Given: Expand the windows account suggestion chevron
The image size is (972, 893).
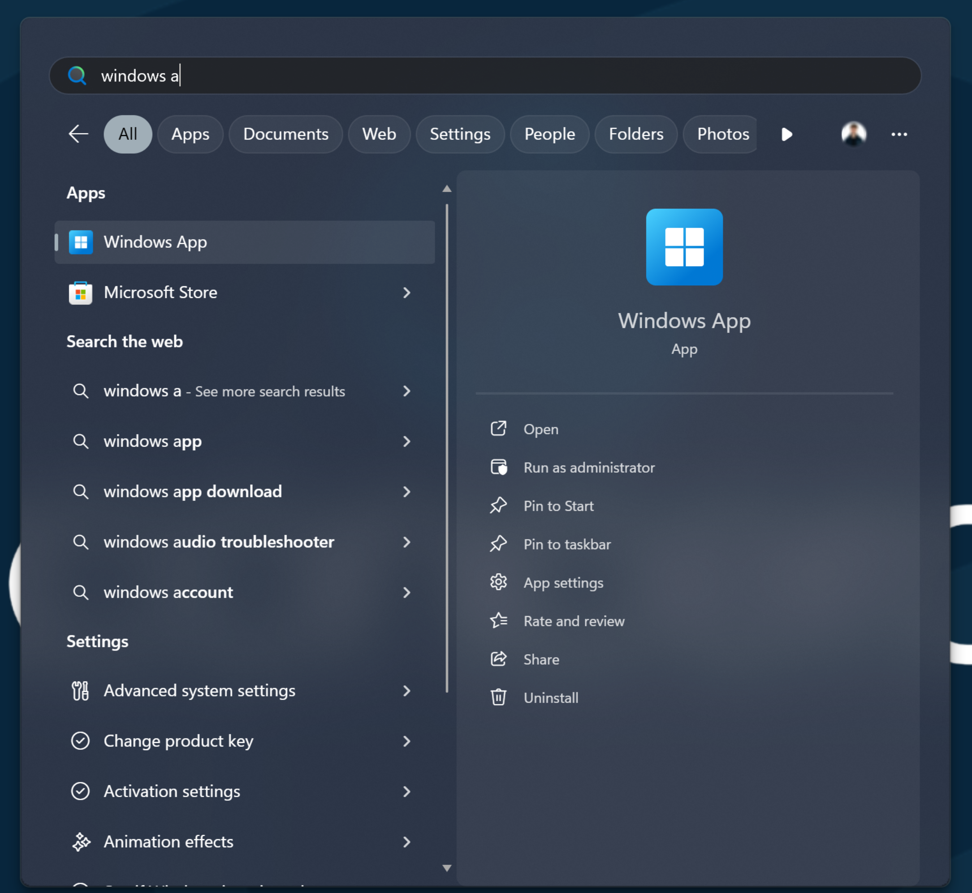Looking at the screenshot, I should (x=406, y=592).
